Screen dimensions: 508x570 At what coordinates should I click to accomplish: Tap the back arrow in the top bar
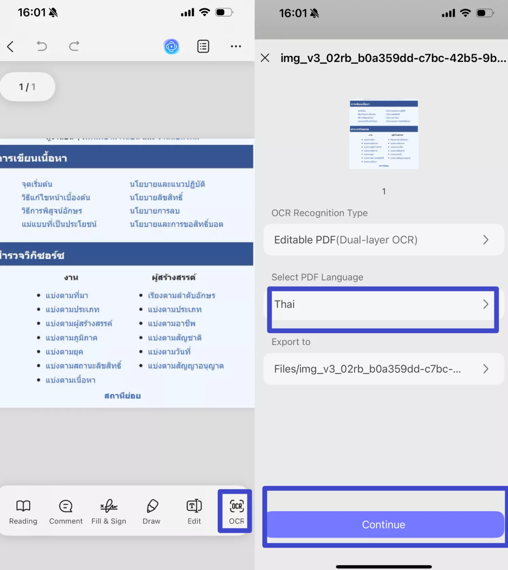click(x=11, y=47)
